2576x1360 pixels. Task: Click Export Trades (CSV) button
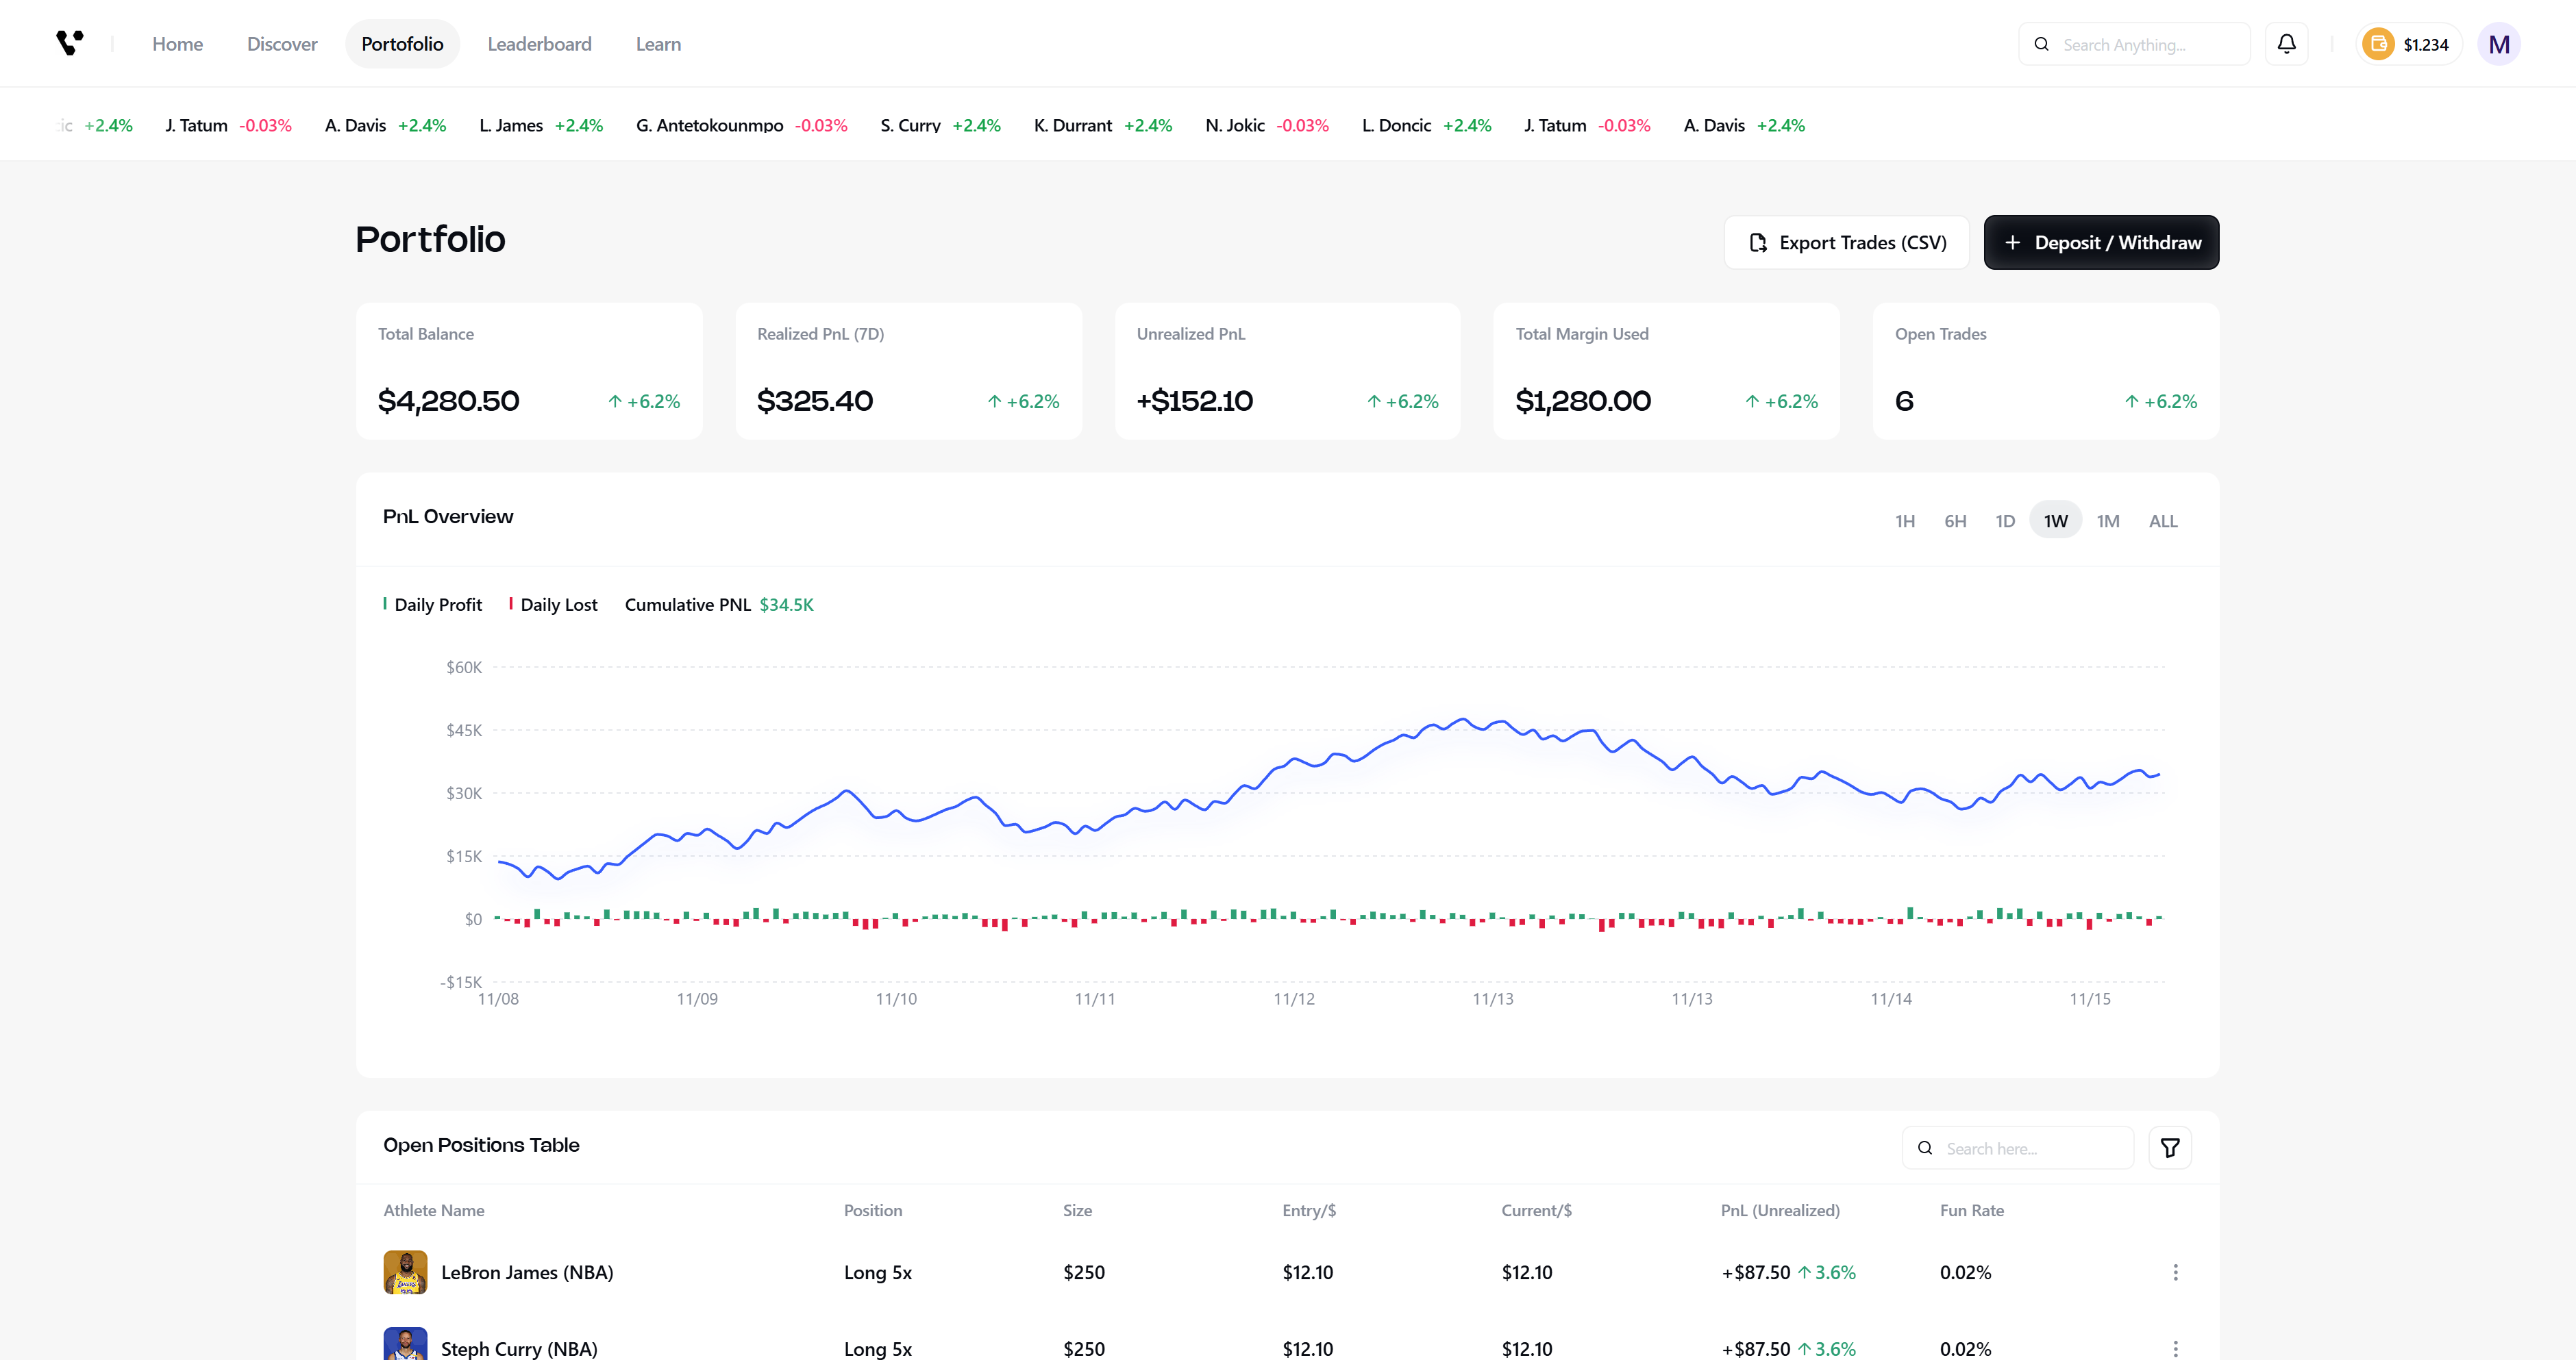[1846, 243]
